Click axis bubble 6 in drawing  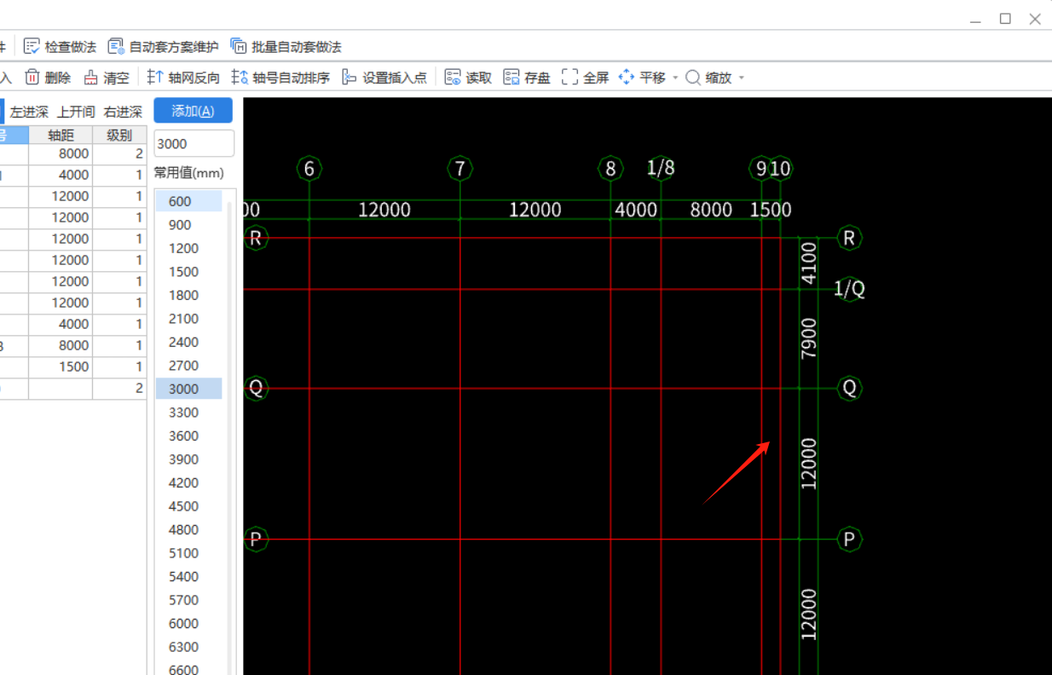click(x=309, y=169)
